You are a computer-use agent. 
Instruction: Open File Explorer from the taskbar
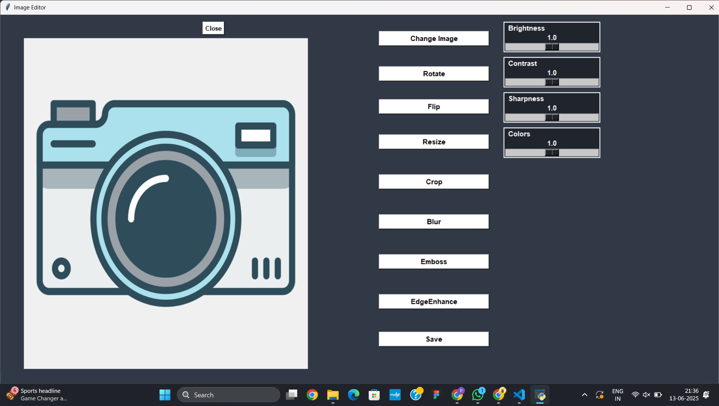pos(333,395)
